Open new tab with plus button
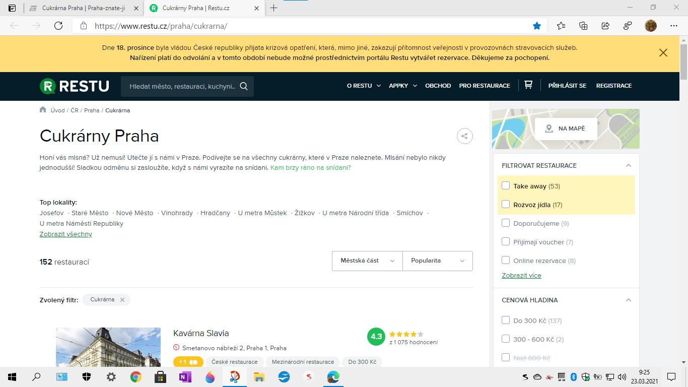The image size is (688, 387). (273, 8)
